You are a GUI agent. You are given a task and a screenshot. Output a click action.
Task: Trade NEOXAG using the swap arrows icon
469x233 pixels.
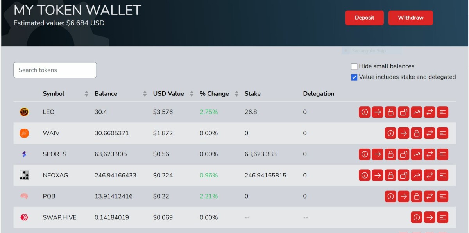tap(429, 175)
